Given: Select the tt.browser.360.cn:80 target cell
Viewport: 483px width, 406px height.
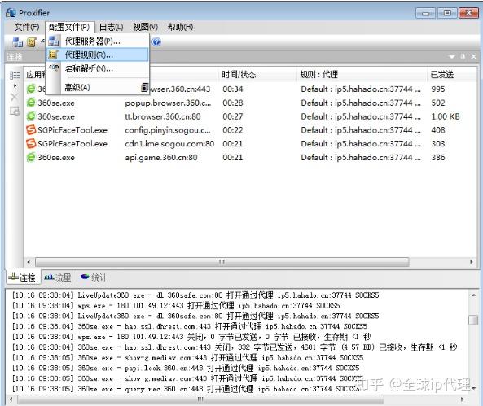Looking at the screenshot, I should pos(163,116).
